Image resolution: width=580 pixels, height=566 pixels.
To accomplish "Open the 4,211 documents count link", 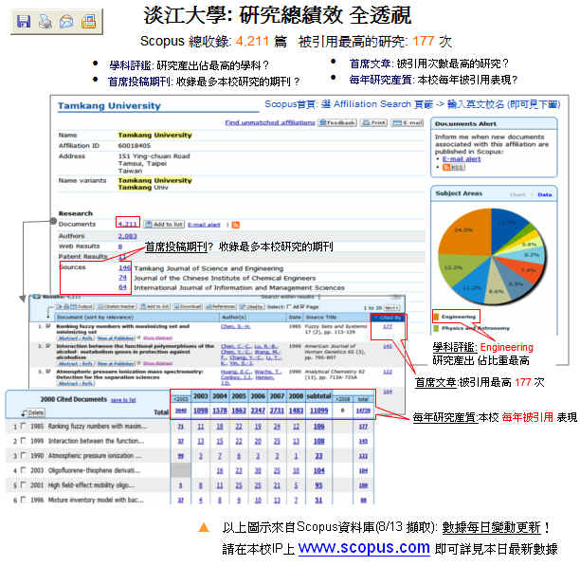I will coord(128,224).
